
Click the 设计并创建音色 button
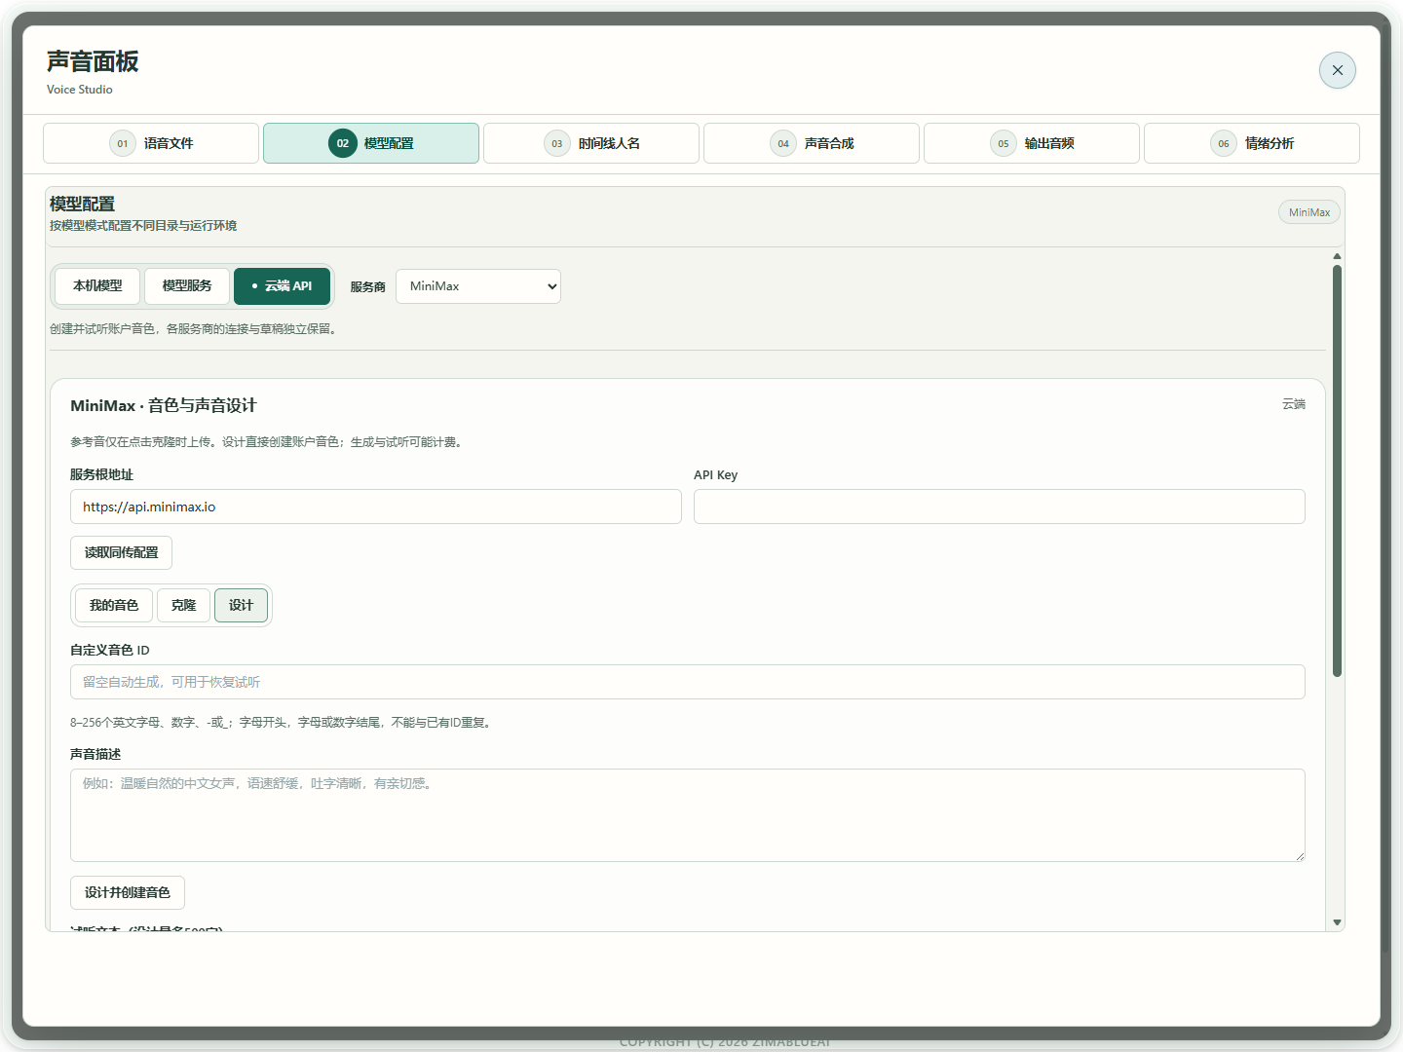click(128, 892)
